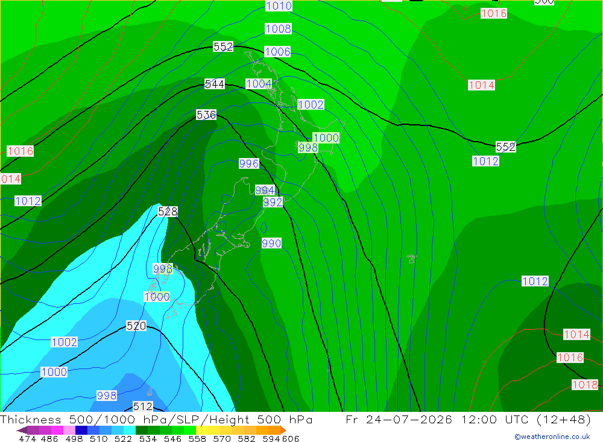
Task: Click the 998 label beside the North Island 1000
Action: coord(308,147)
